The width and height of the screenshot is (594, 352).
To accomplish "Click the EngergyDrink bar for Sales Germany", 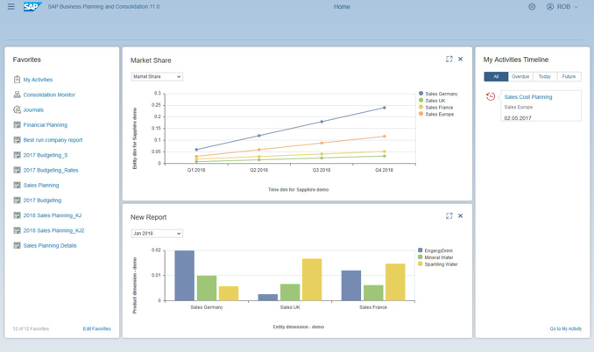I will [x=185, y=276].
